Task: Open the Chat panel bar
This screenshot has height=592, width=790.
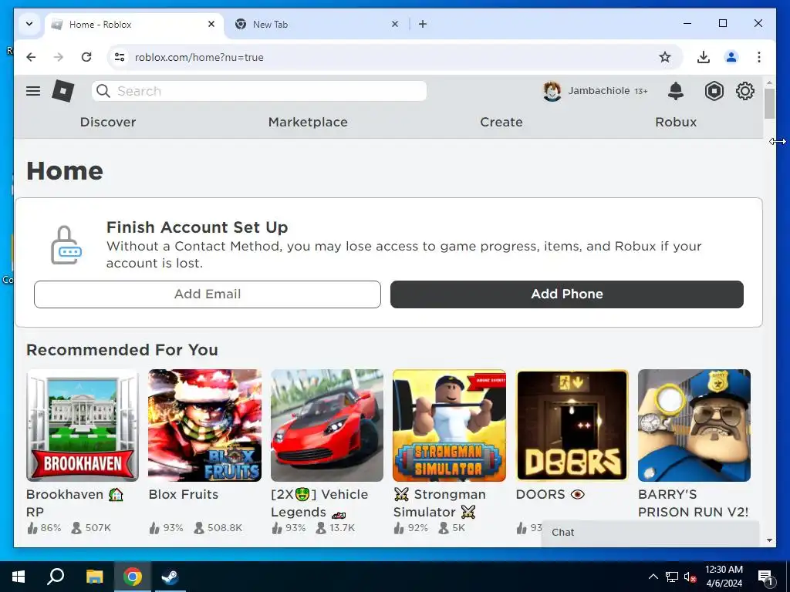Action: [x=650, y=533]
